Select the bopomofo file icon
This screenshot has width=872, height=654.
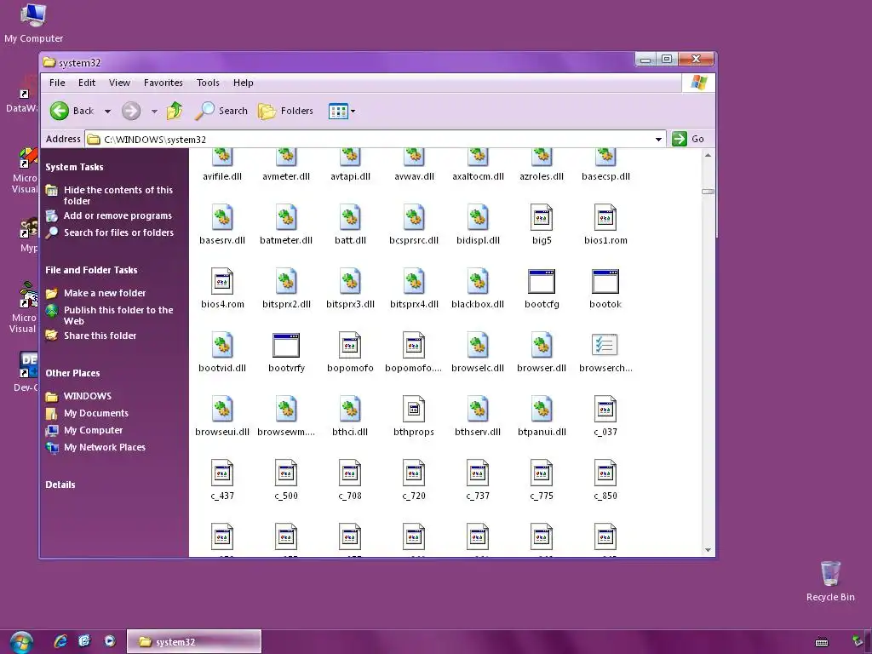[350, 346]
